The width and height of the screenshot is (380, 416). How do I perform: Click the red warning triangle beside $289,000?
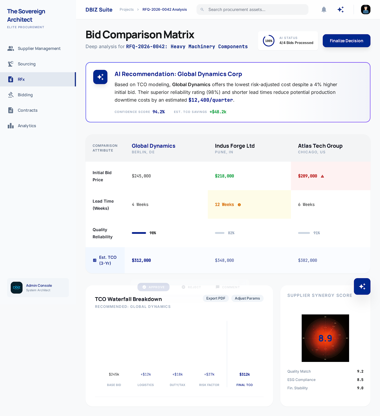[x=322, y=176]
